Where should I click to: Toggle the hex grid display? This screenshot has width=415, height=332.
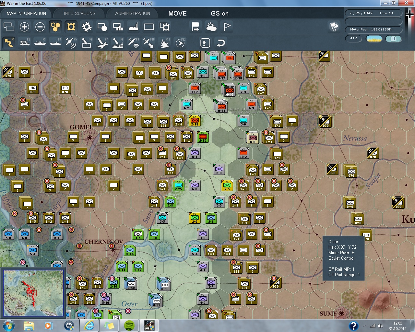pos(55,27)
